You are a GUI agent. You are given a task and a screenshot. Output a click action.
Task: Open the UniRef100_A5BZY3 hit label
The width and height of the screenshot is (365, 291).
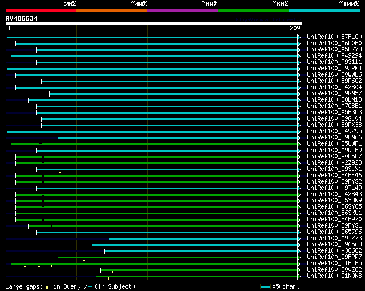pos(334,50)
